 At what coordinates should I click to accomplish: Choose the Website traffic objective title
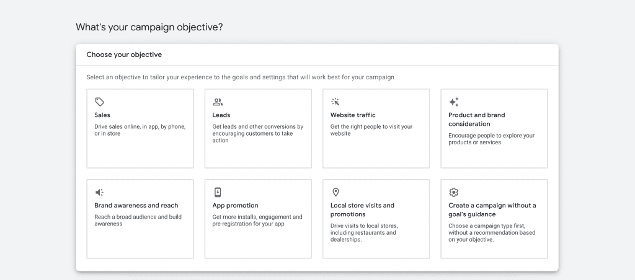pos(353,115)
